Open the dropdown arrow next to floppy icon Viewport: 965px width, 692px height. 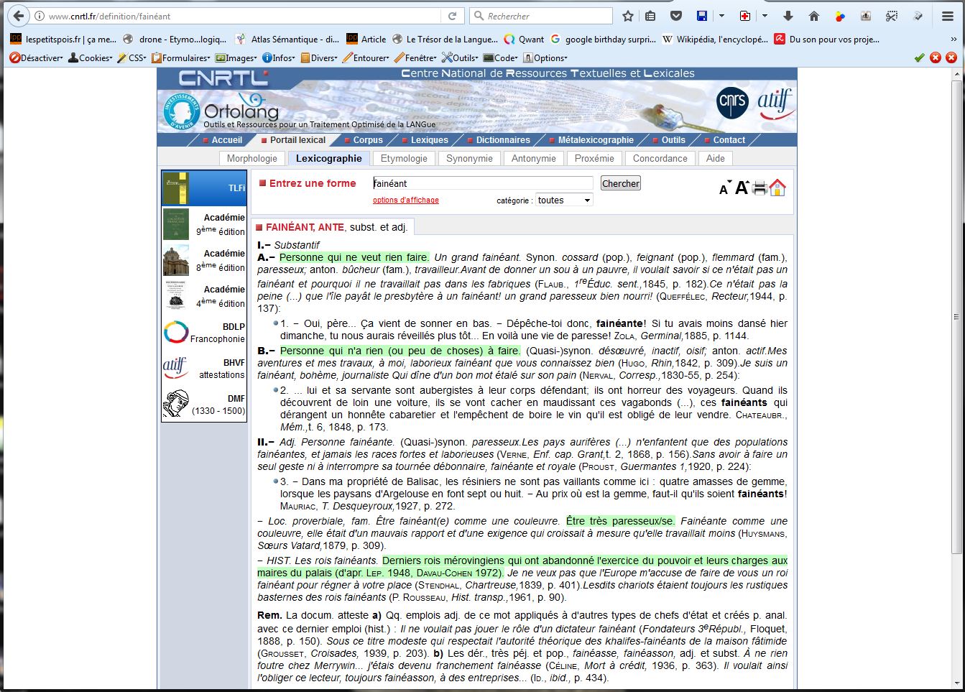722,16
